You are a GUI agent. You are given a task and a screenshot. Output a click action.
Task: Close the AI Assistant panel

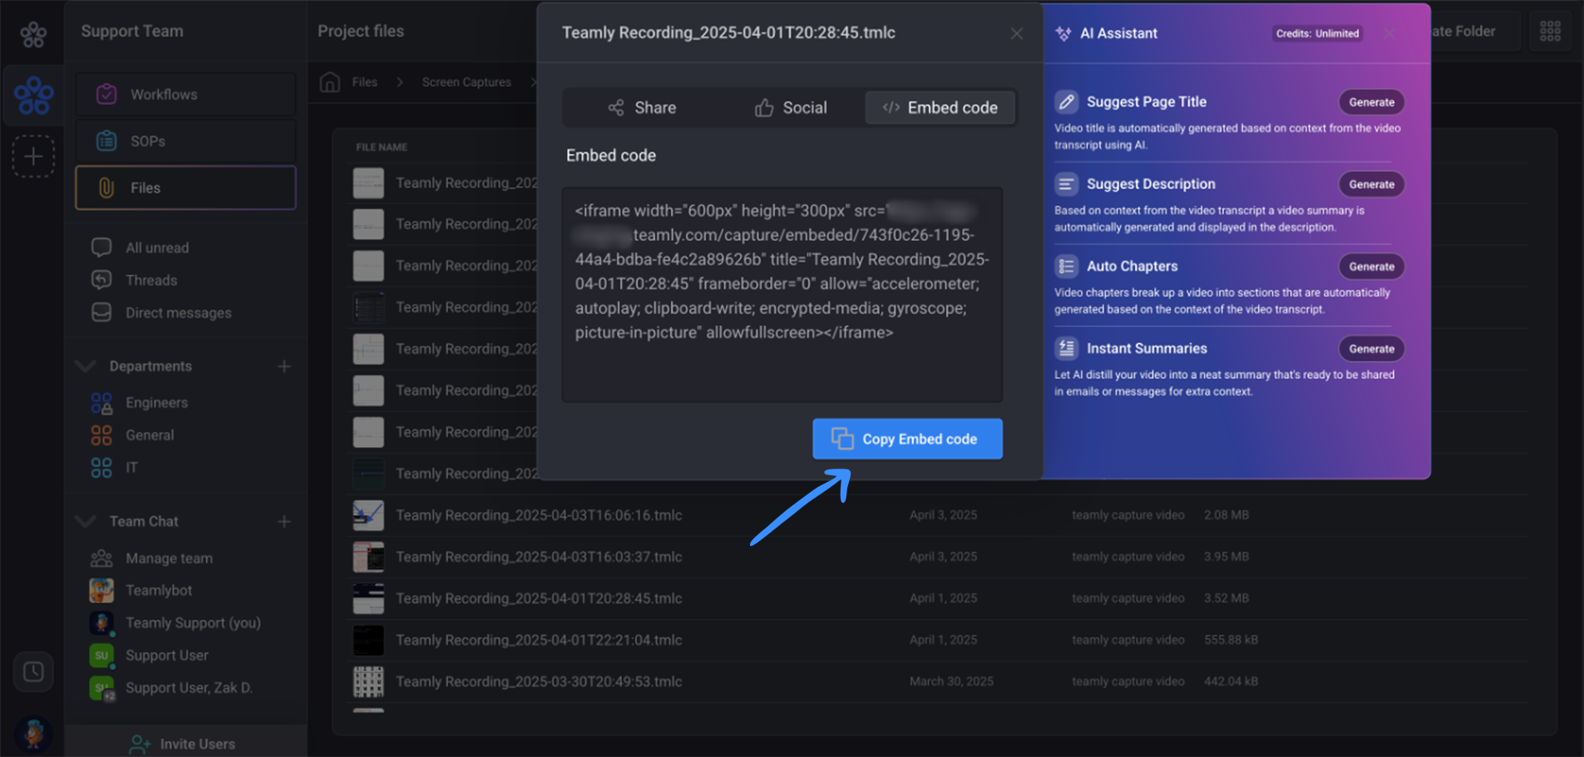point(1389,33)
